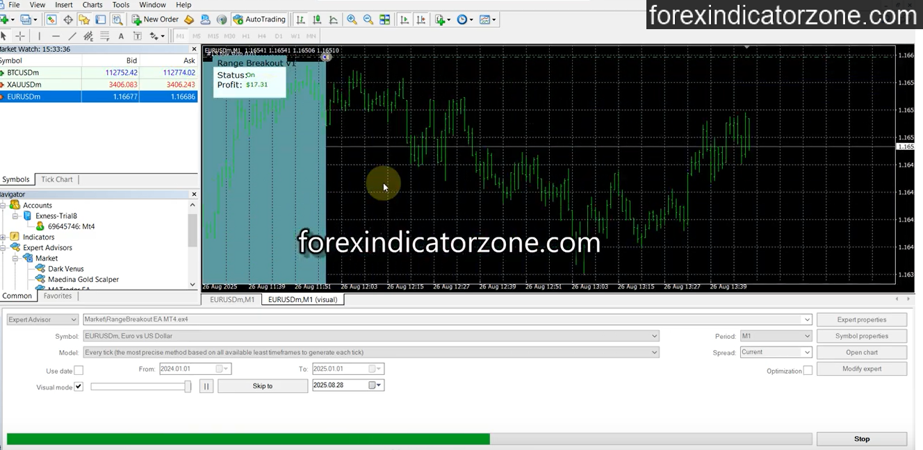This screenshot has width=923, height=450.
Task: Close the Market Watch panel
Action: tap(194, 49)
